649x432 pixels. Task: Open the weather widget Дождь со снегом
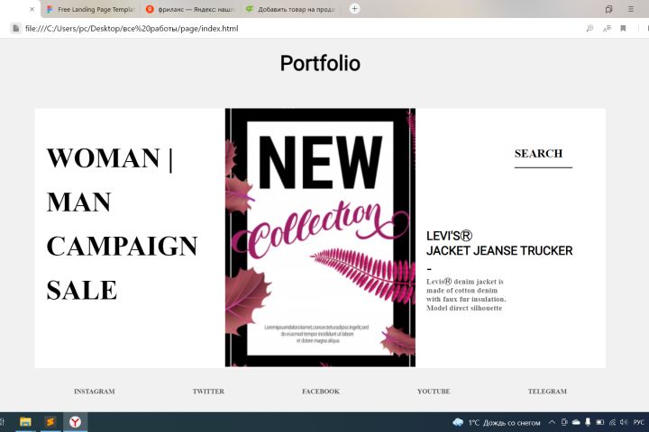(497, 422)
